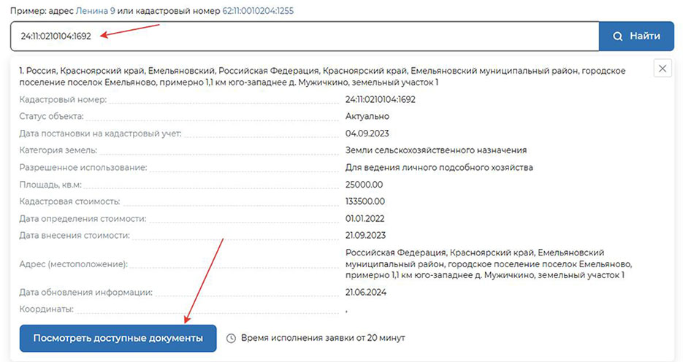
Task: Click the result title starting with 1. Россия, Красноярский край
Action: pos(322,77)
